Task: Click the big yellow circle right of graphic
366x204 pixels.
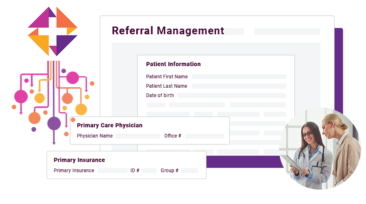Action: tap(81, 109)
